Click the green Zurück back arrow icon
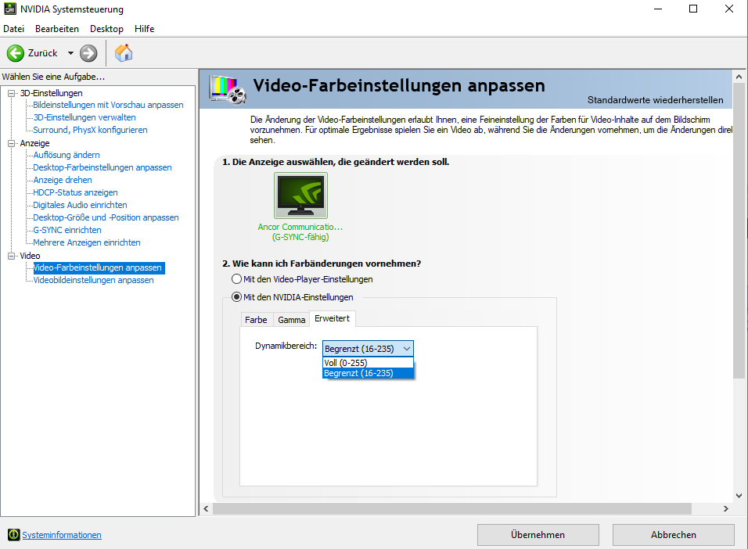Image resolution: width=748 pixels, height=549 pixels. coord(16,53)
